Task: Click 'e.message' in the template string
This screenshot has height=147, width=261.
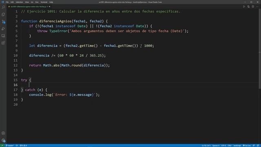Action: coord(82,95)
